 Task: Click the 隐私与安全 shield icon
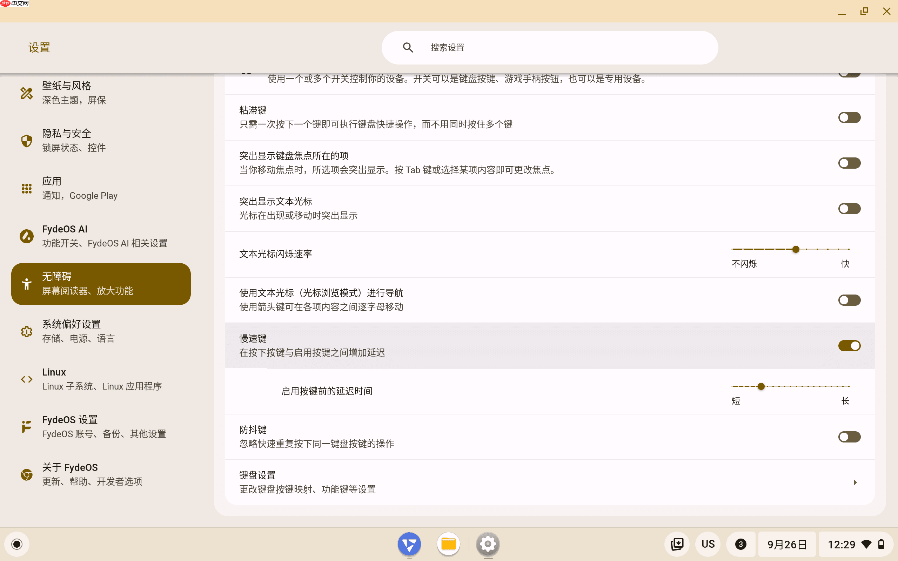26,141
